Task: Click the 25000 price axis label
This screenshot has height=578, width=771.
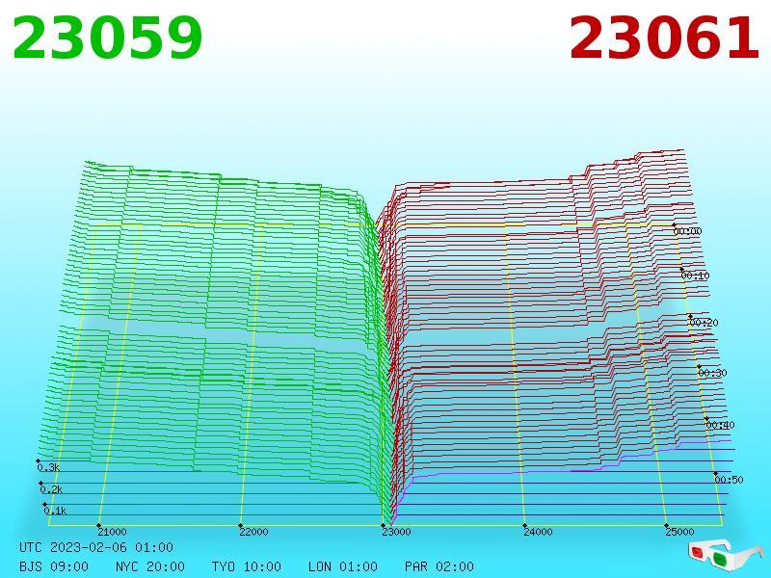Action: (x=679, y=532)
